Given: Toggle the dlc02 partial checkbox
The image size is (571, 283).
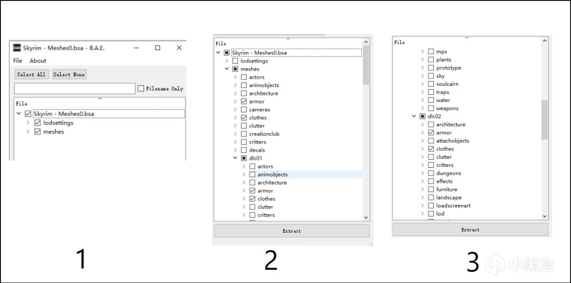Looking at the screenshot, I should (x=422, y=116).
